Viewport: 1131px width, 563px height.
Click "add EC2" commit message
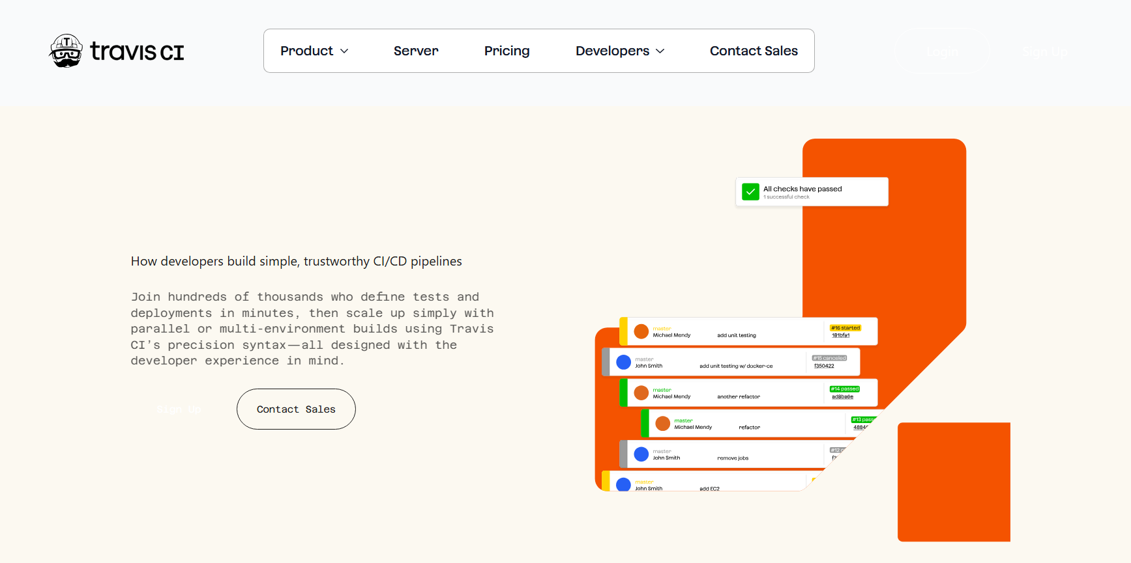pyautogui.click(x=709, y=488)
